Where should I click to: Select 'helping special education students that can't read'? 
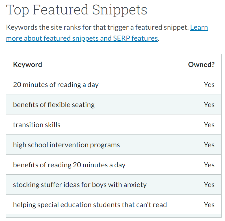[90, 205]
